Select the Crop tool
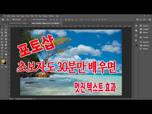This screenshot has width=152, height=114. pos(2,33)
